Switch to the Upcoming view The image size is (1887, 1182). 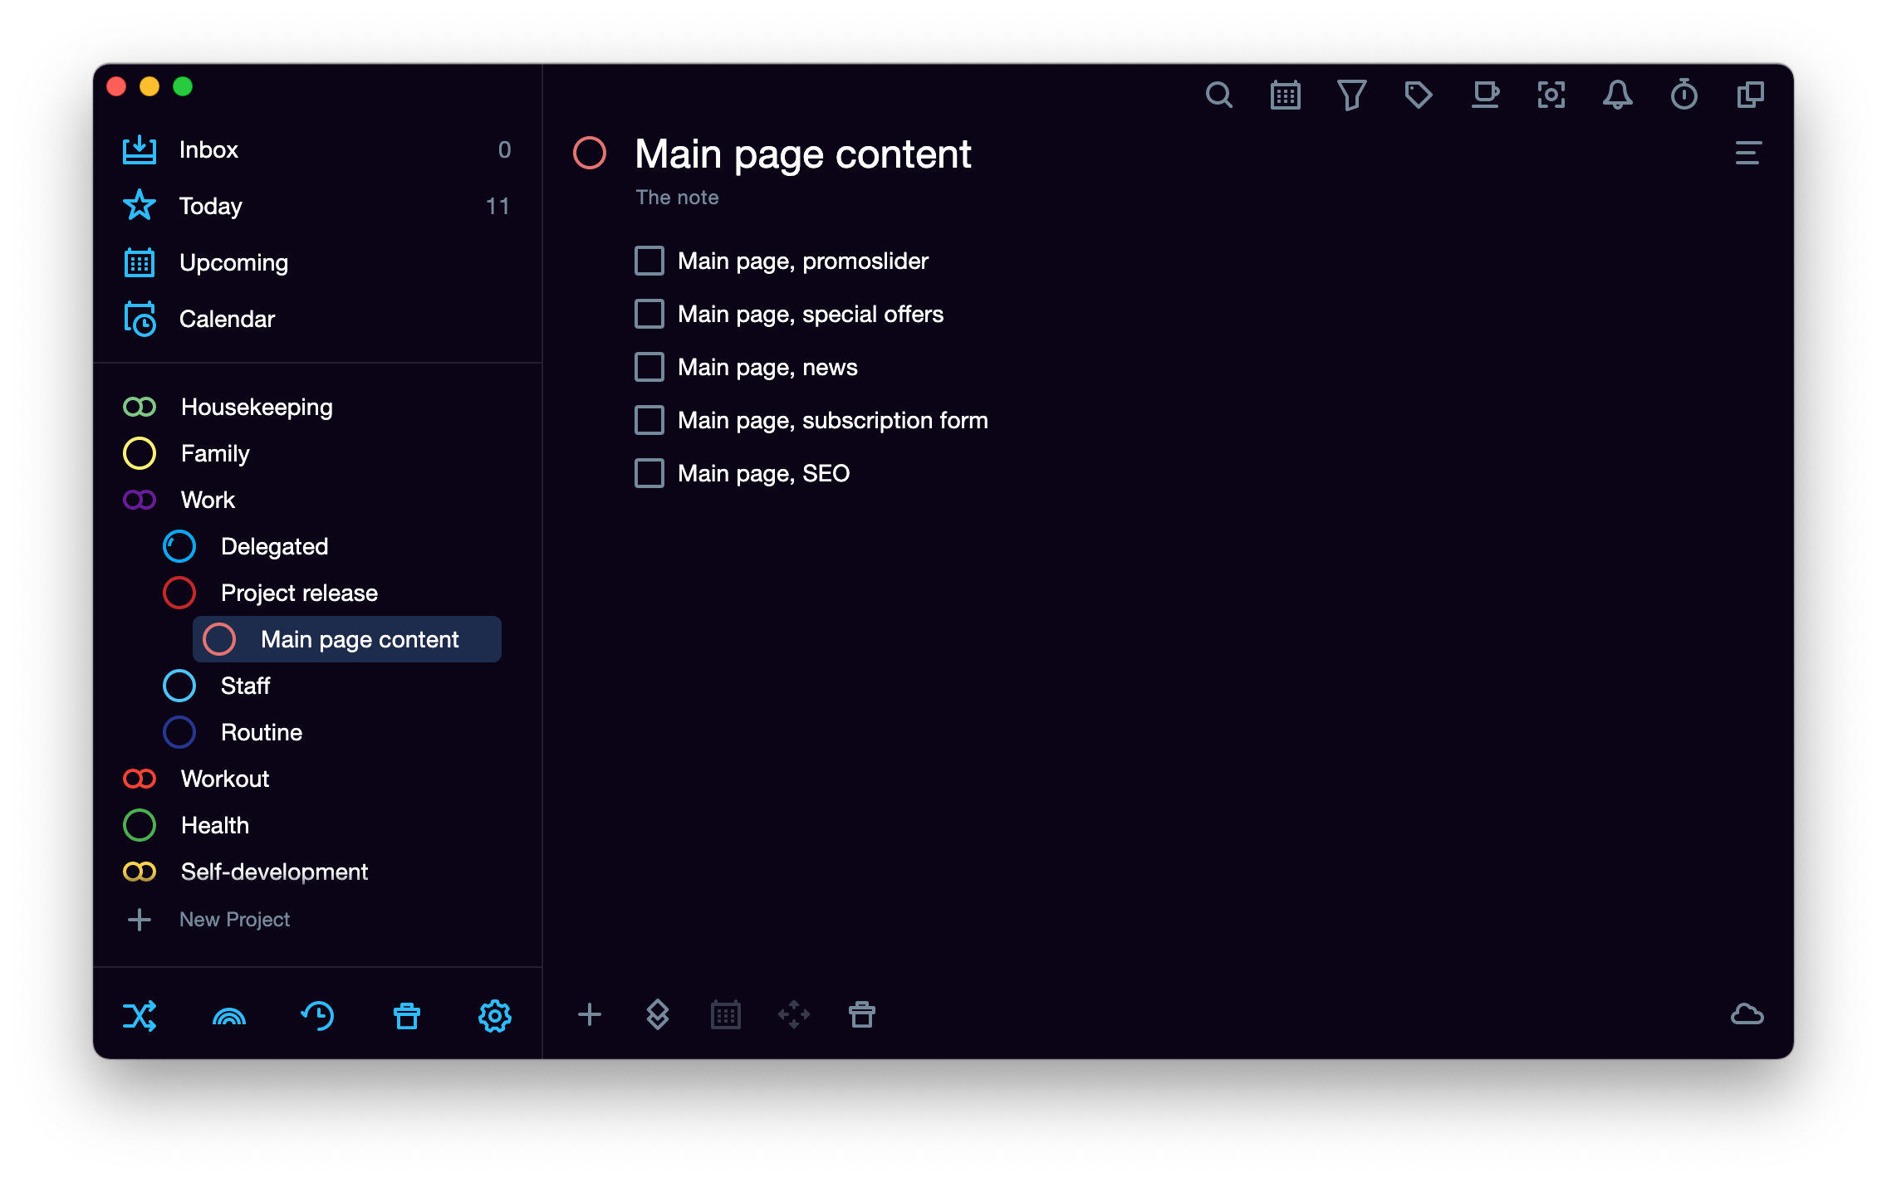(x=233, y=262)
